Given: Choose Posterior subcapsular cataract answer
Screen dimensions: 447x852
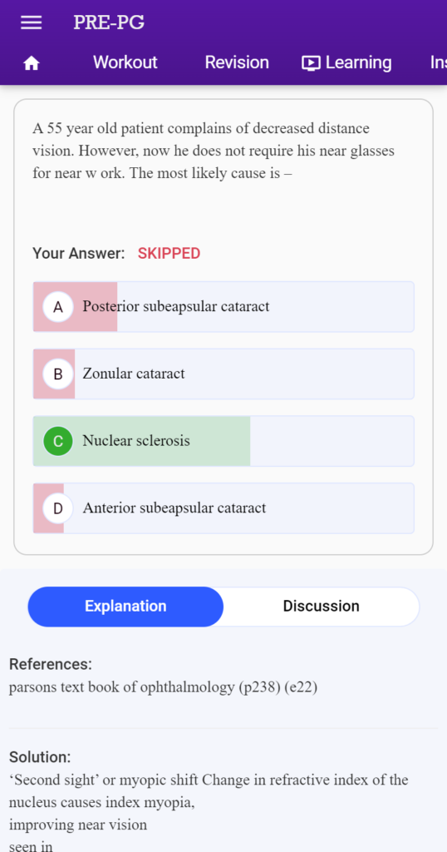Looking at the screenshot, I should [223, 307].
